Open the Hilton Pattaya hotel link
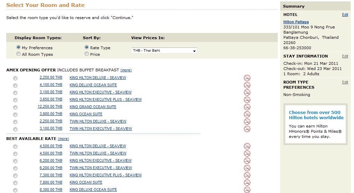Image resolution: width=354 pixels, height=193 pixels. click(x=296, y=22)
